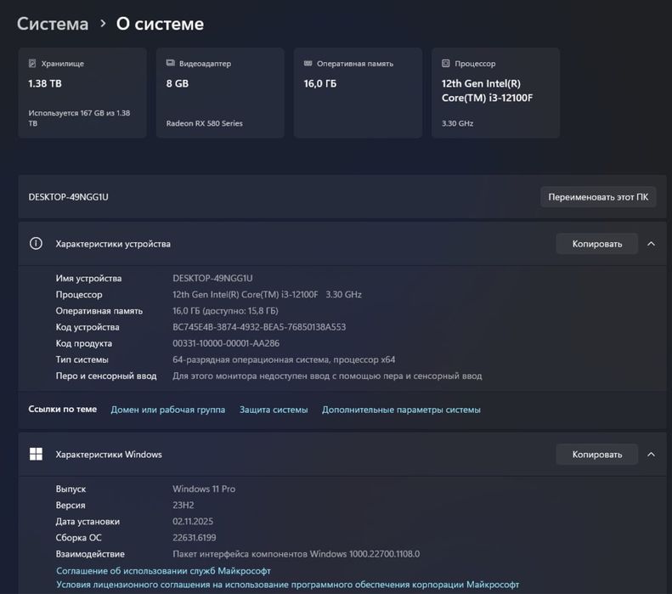Click Используется 167 GB из 1.38 ТВ text
The width and height of the screenshot is (672, 594).
(x=79, y=118)
